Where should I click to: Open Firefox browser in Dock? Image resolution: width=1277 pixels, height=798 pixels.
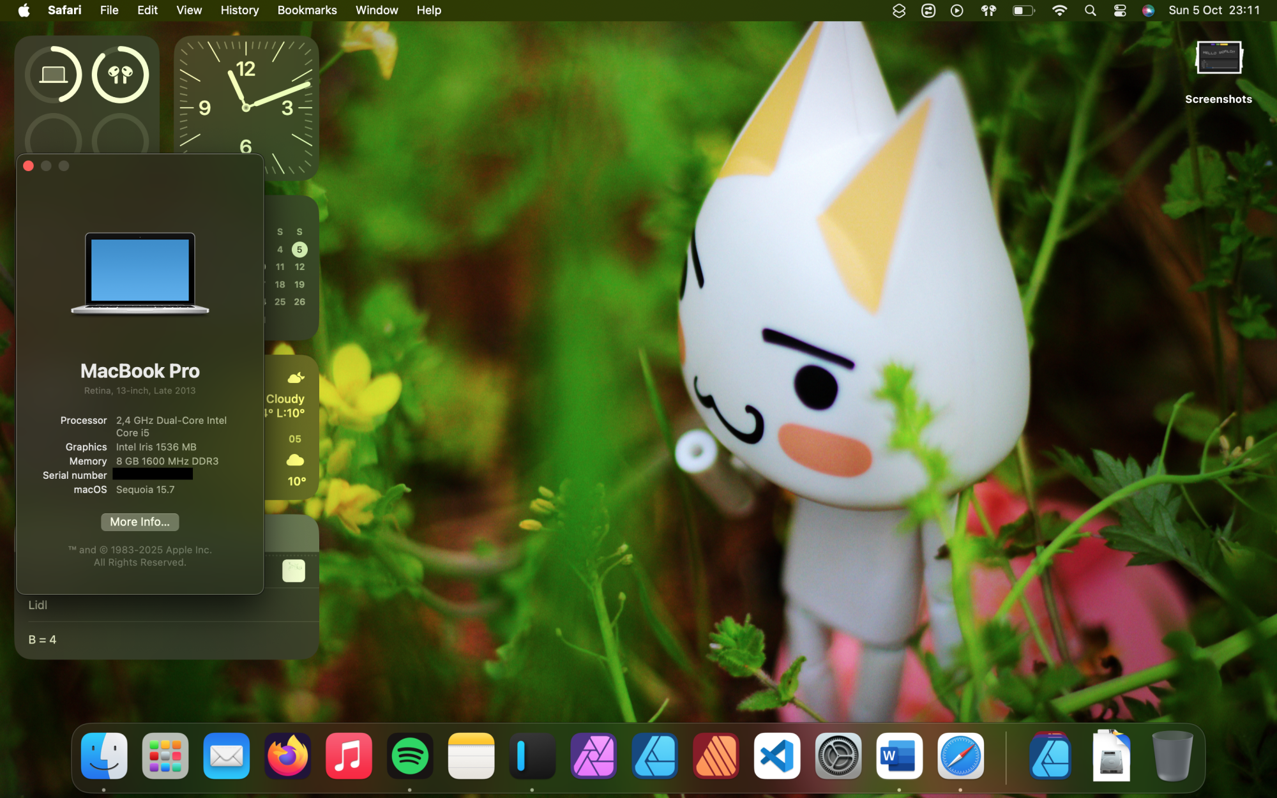click(287, 757)
